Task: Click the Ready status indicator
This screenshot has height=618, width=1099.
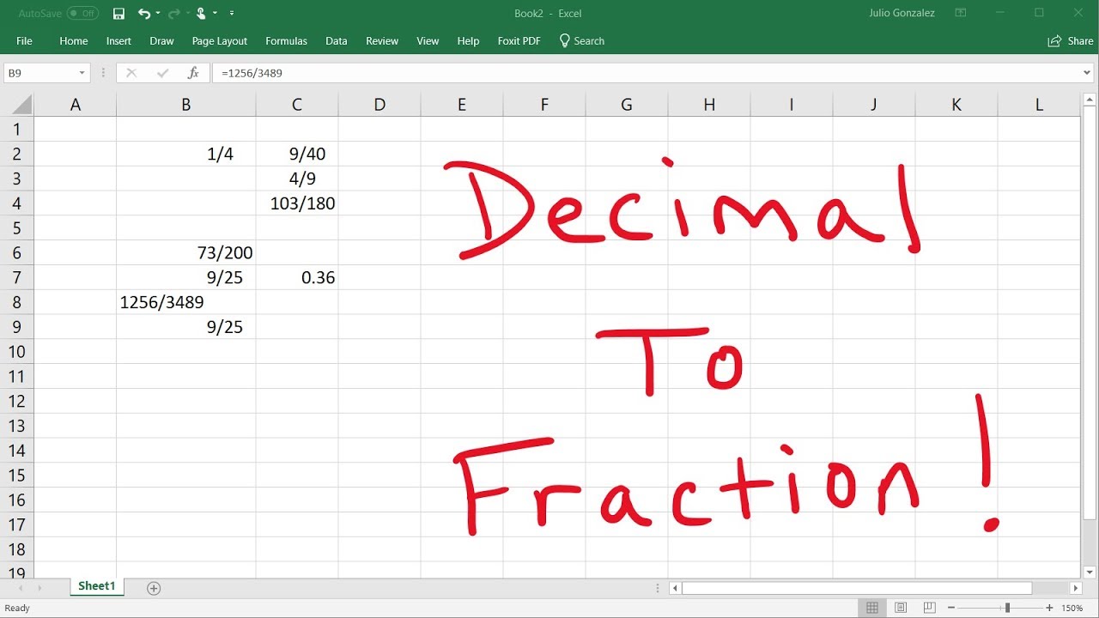Action: point(17,608)
